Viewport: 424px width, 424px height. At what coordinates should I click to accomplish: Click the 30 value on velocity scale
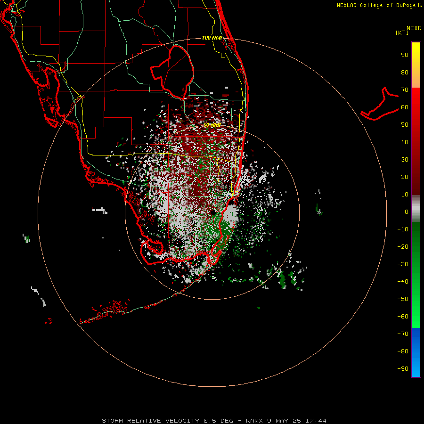[405, 160]
